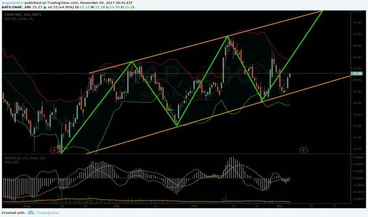The width and height of the screenshot is (368, 217).
Task: Click the left earnings E marker
Action: [x=54, y=150]
